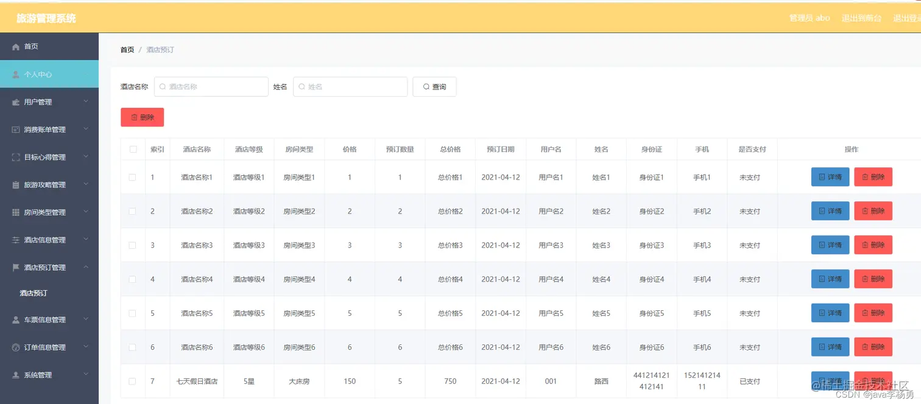Click the 酒店预订管理 flag icon
The image size is (921, 404).
coord(16,268)
